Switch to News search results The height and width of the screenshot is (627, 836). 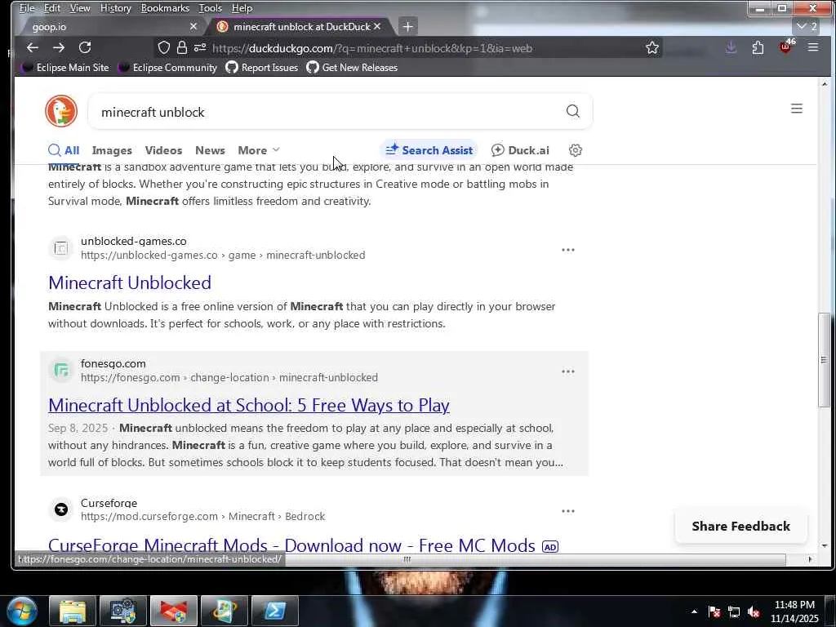click(x=210, y=150)
